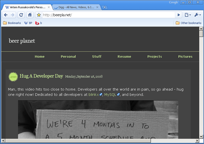Open the wrench tools menu

coord(198,15)
